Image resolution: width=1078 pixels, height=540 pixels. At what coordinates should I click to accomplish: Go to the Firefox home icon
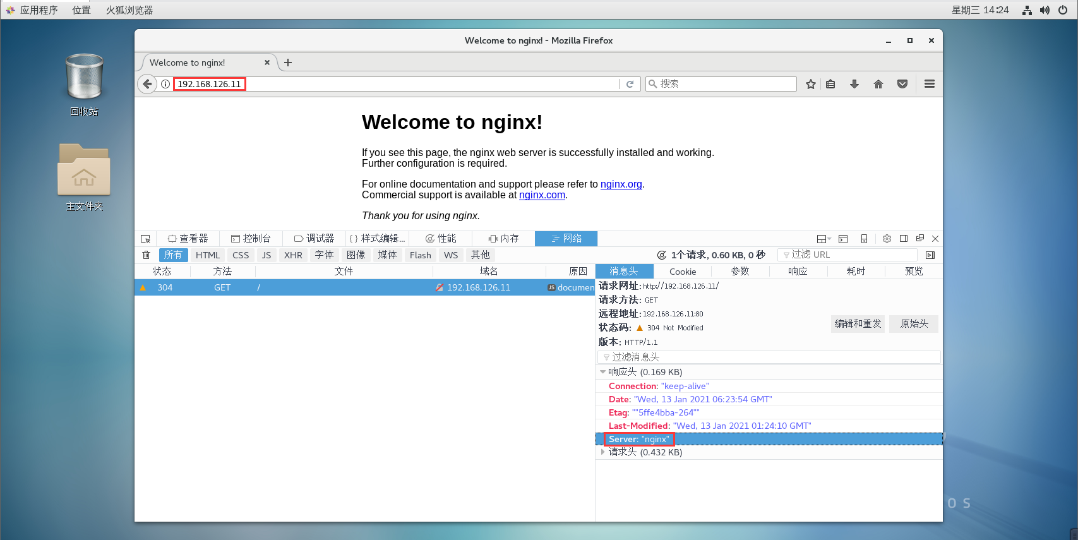point(878,84)
